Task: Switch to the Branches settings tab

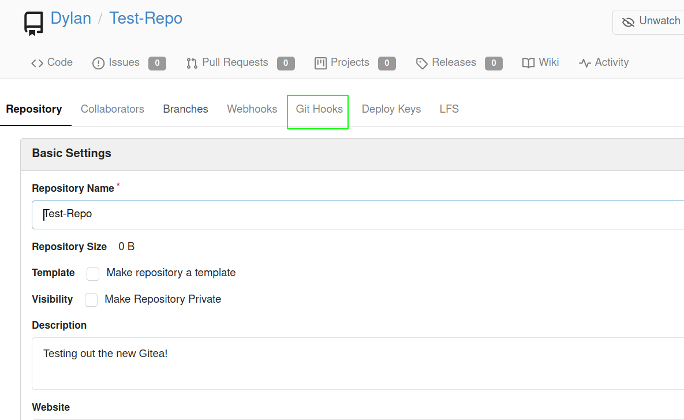Action: tap(185, 109)
